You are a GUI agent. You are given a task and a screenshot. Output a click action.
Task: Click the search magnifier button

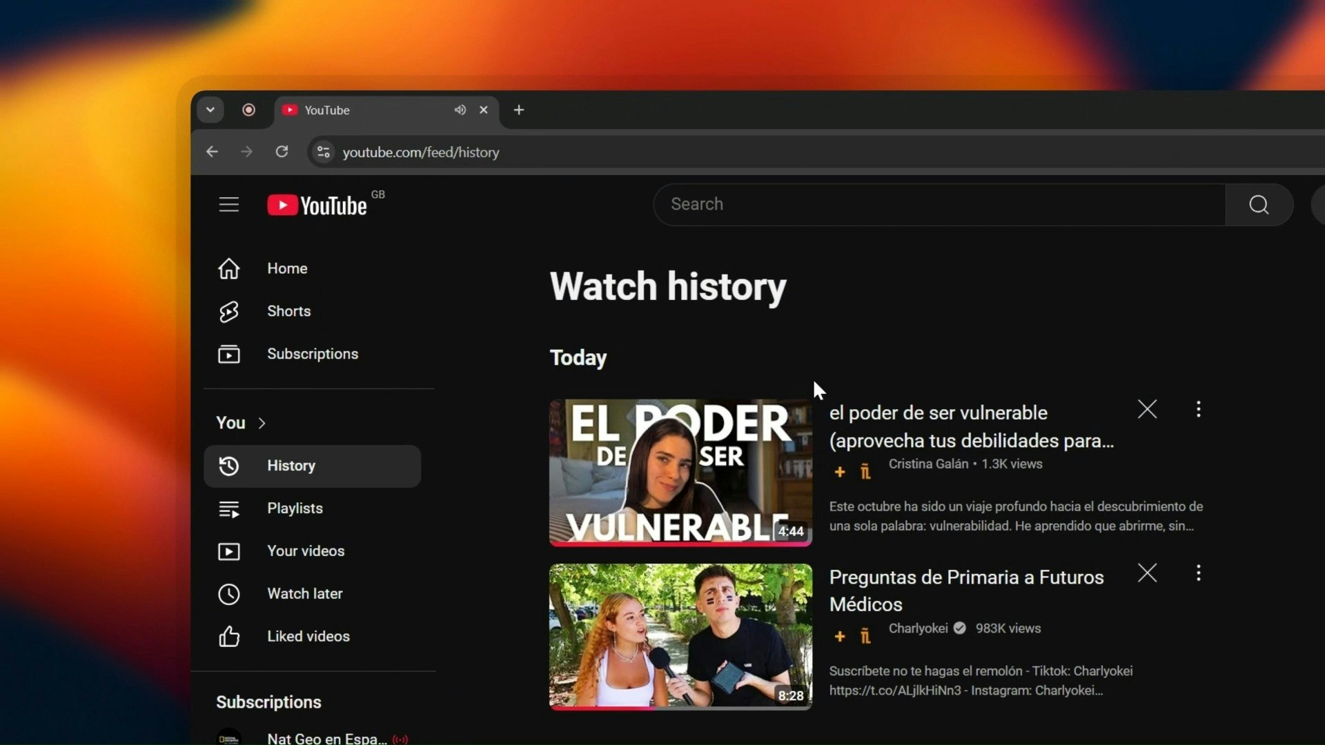[x=1258, y=205]
